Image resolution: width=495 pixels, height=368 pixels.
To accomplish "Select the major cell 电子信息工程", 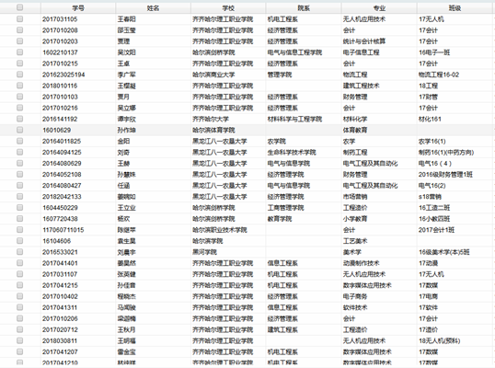I will (x=362, y=52).
